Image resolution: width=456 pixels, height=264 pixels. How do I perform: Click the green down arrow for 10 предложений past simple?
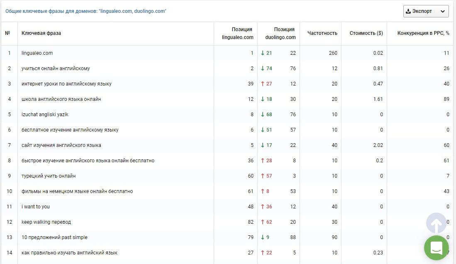click(x=263, y=237)
